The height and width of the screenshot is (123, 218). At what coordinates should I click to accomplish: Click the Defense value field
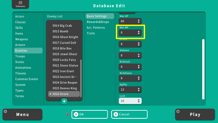[130, 55]
